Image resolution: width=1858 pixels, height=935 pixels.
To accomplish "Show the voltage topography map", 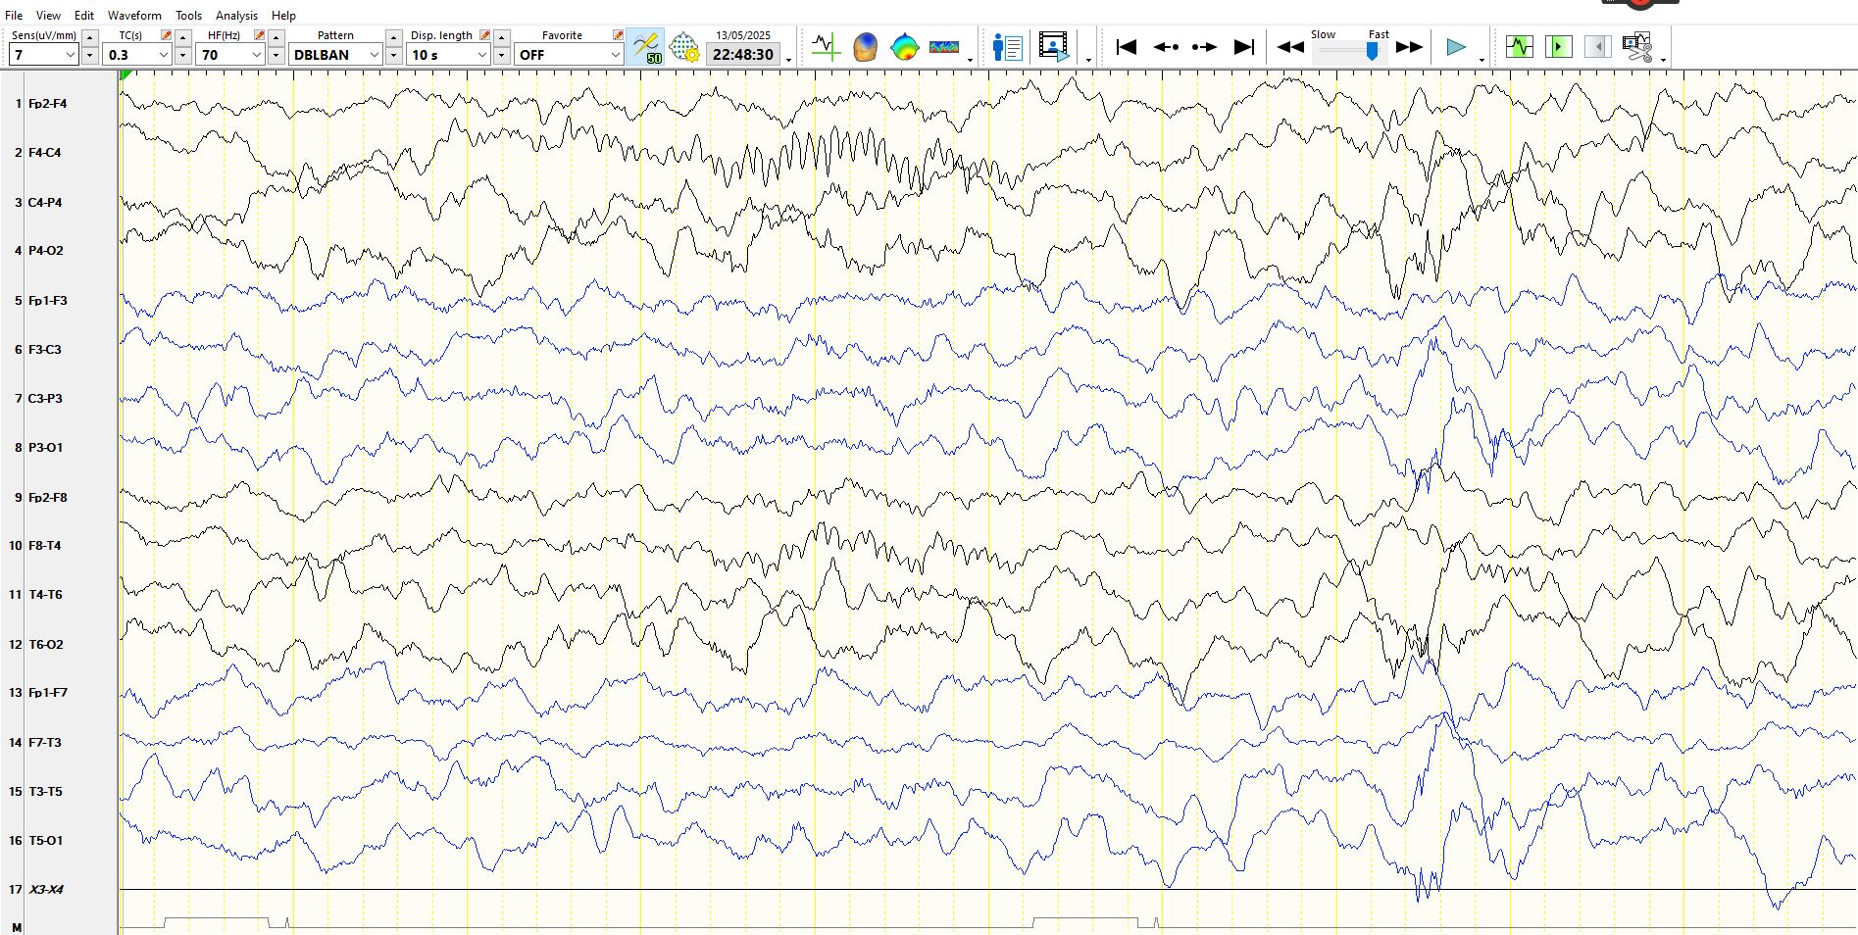I will (x=904, y=47).
